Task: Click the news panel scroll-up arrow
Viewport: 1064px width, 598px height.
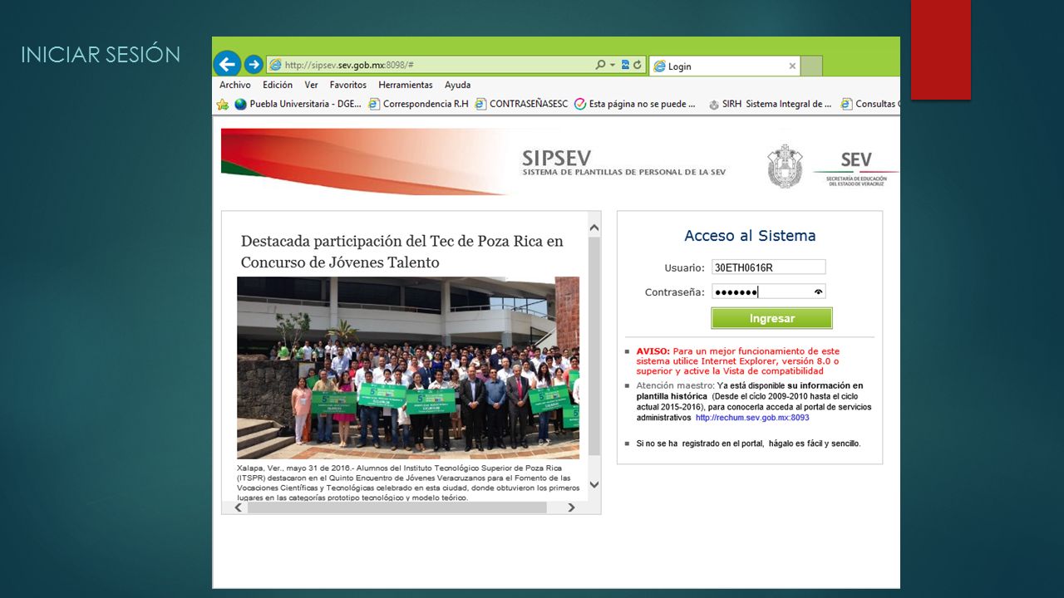Action: pos(594,228)
